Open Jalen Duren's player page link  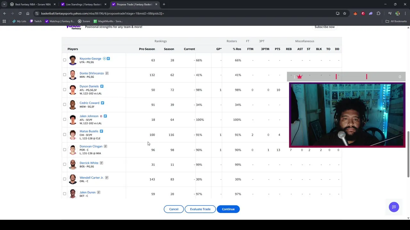(x=87, y=192)
